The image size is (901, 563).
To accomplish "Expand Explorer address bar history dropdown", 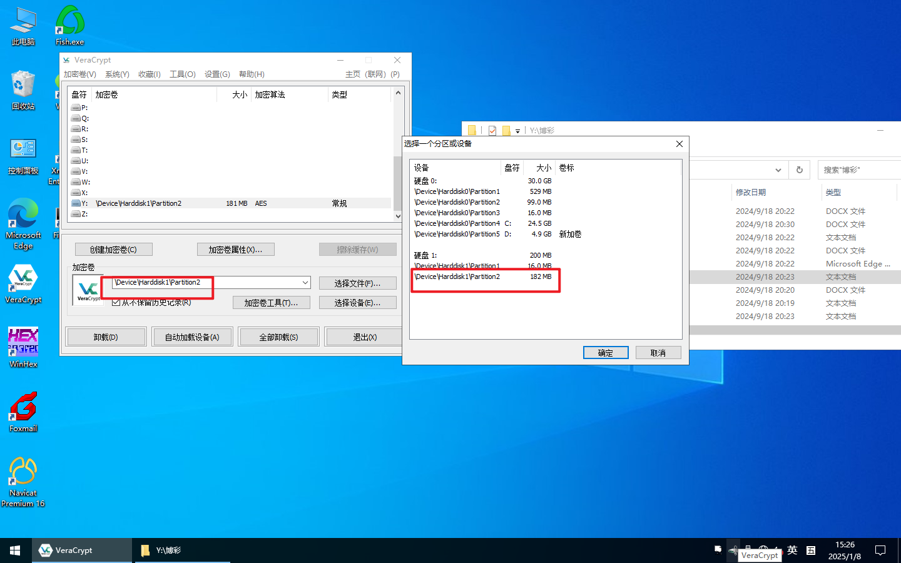I will 778,170.
